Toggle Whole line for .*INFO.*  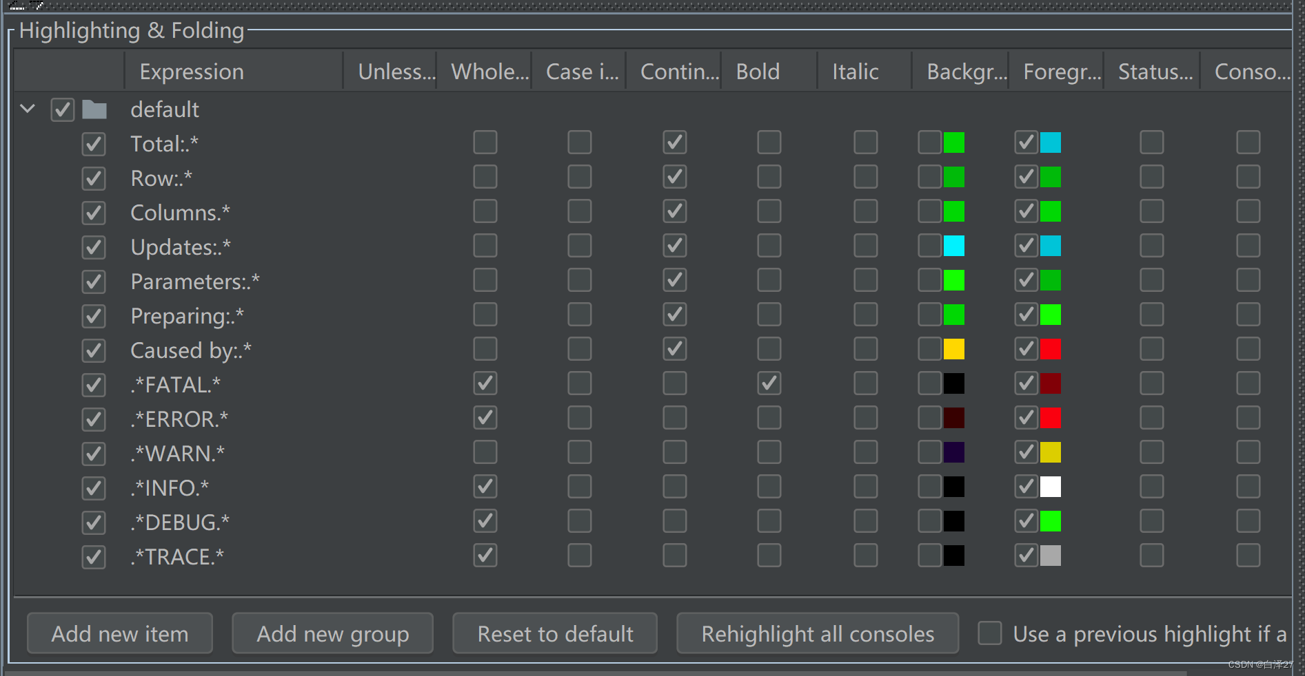[485, 487]
